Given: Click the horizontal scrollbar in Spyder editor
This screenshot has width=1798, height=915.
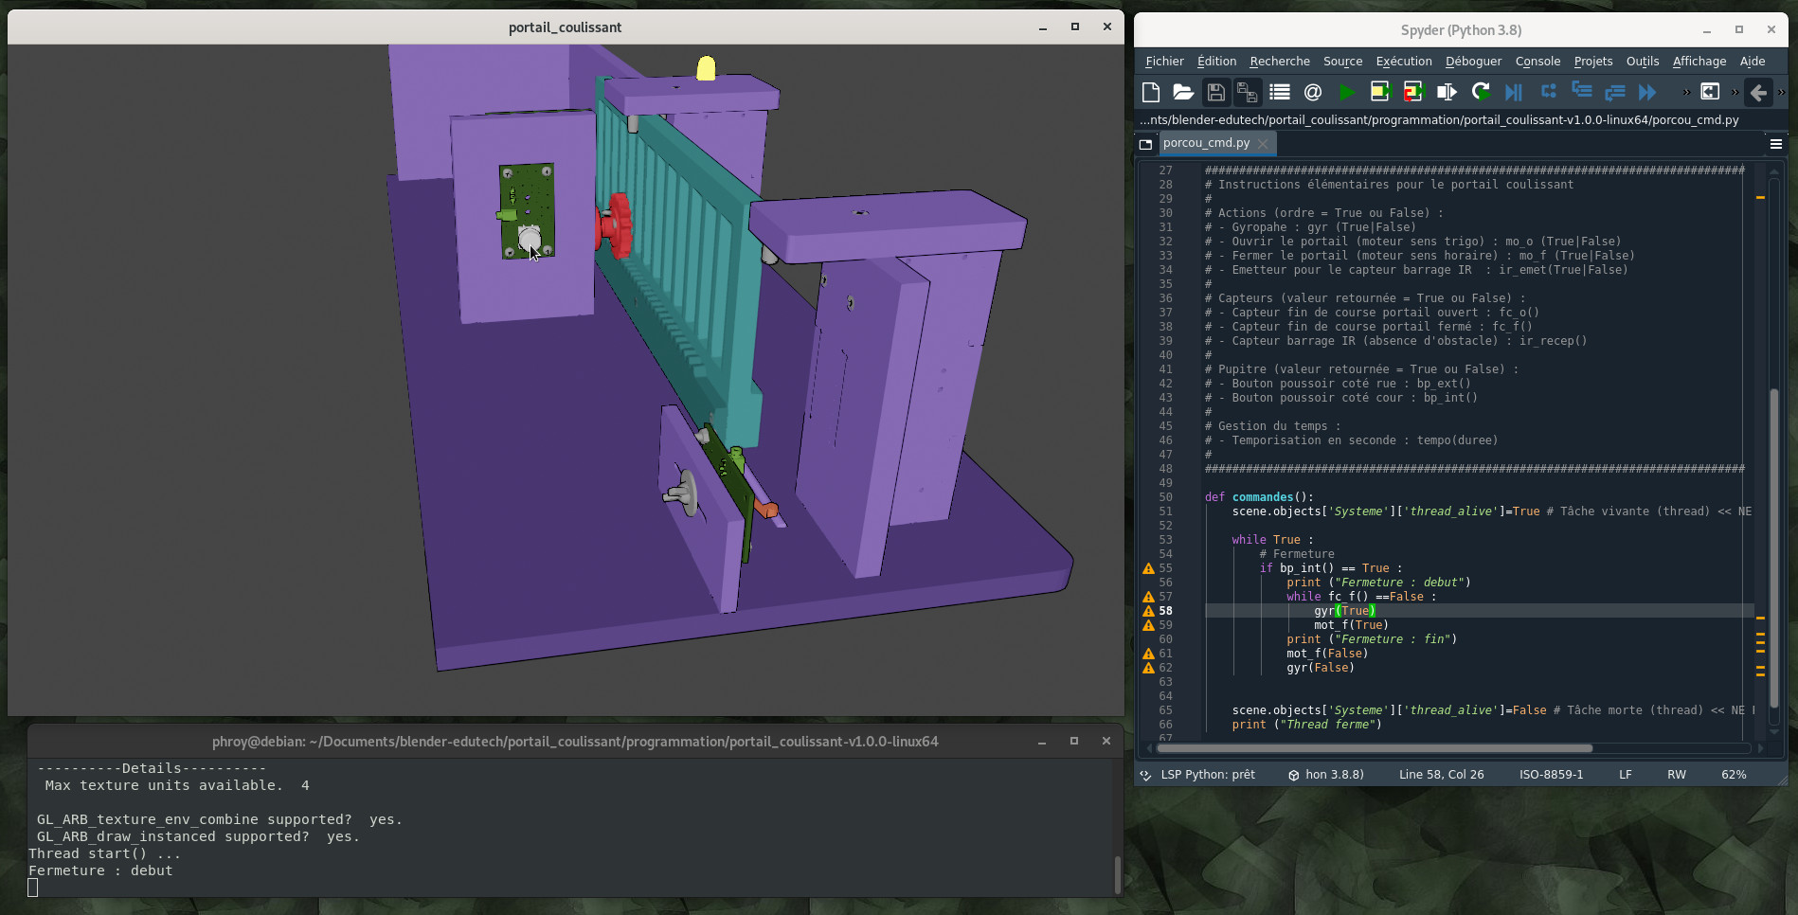Looking at the screenshot, I should click(1375, 748).
